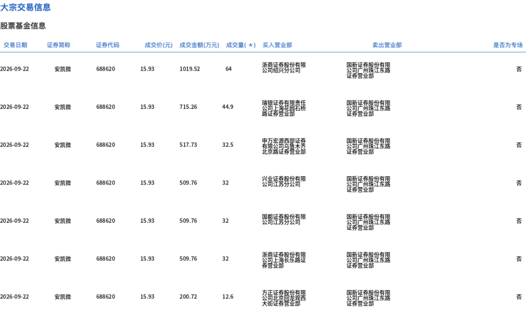The width and height of the screenshot is (526, 318).
Task: Select buyer 兴业证券股份有限公司江苏分公司
Action: click(x=284, y=182)
